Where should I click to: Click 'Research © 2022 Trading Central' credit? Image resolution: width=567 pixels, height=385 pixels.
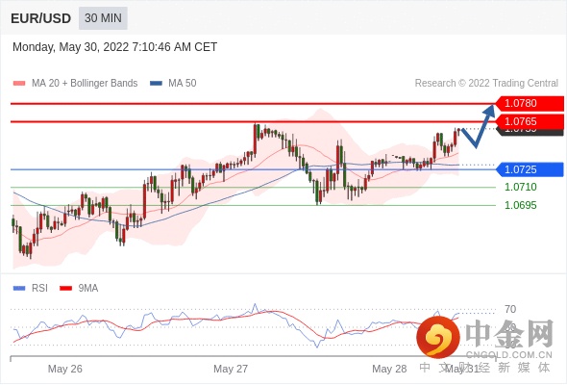486,83
